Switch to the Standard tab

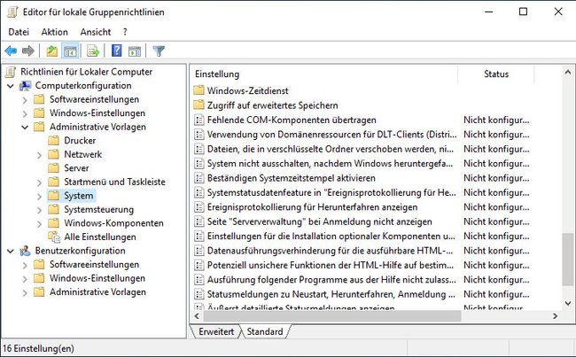click(265, 331)
